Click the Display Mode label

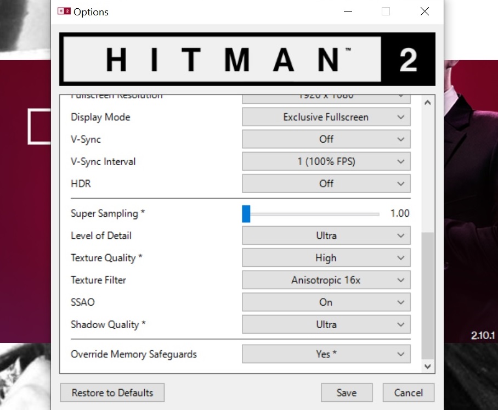click(x=100, y=117)
